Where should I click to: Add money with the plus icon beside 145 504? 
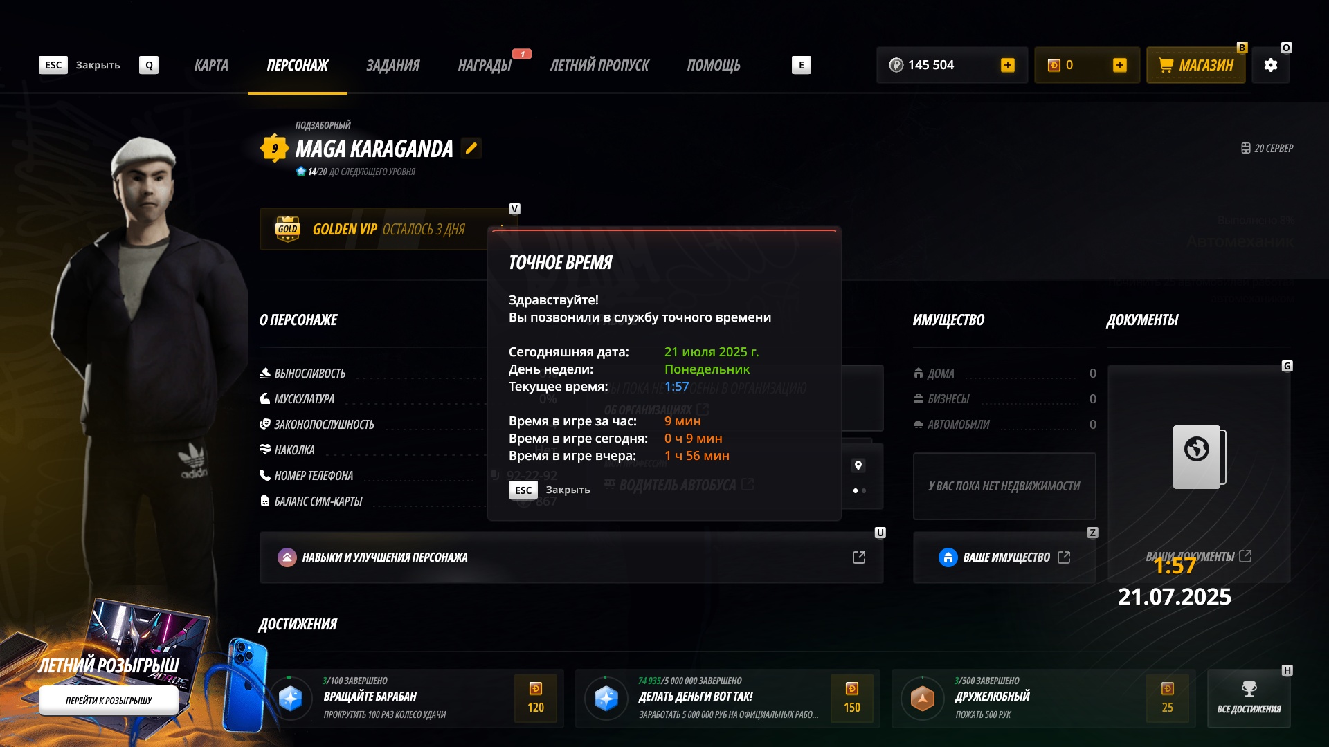pyautogui.click(x=1008, y=65)
